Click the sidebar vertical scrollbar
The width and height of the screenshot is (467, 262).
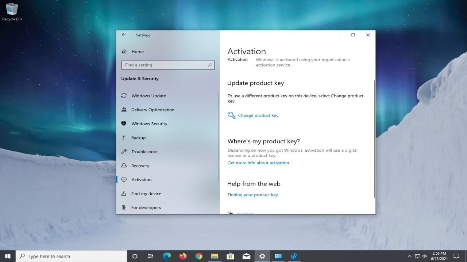click(219, 138)
